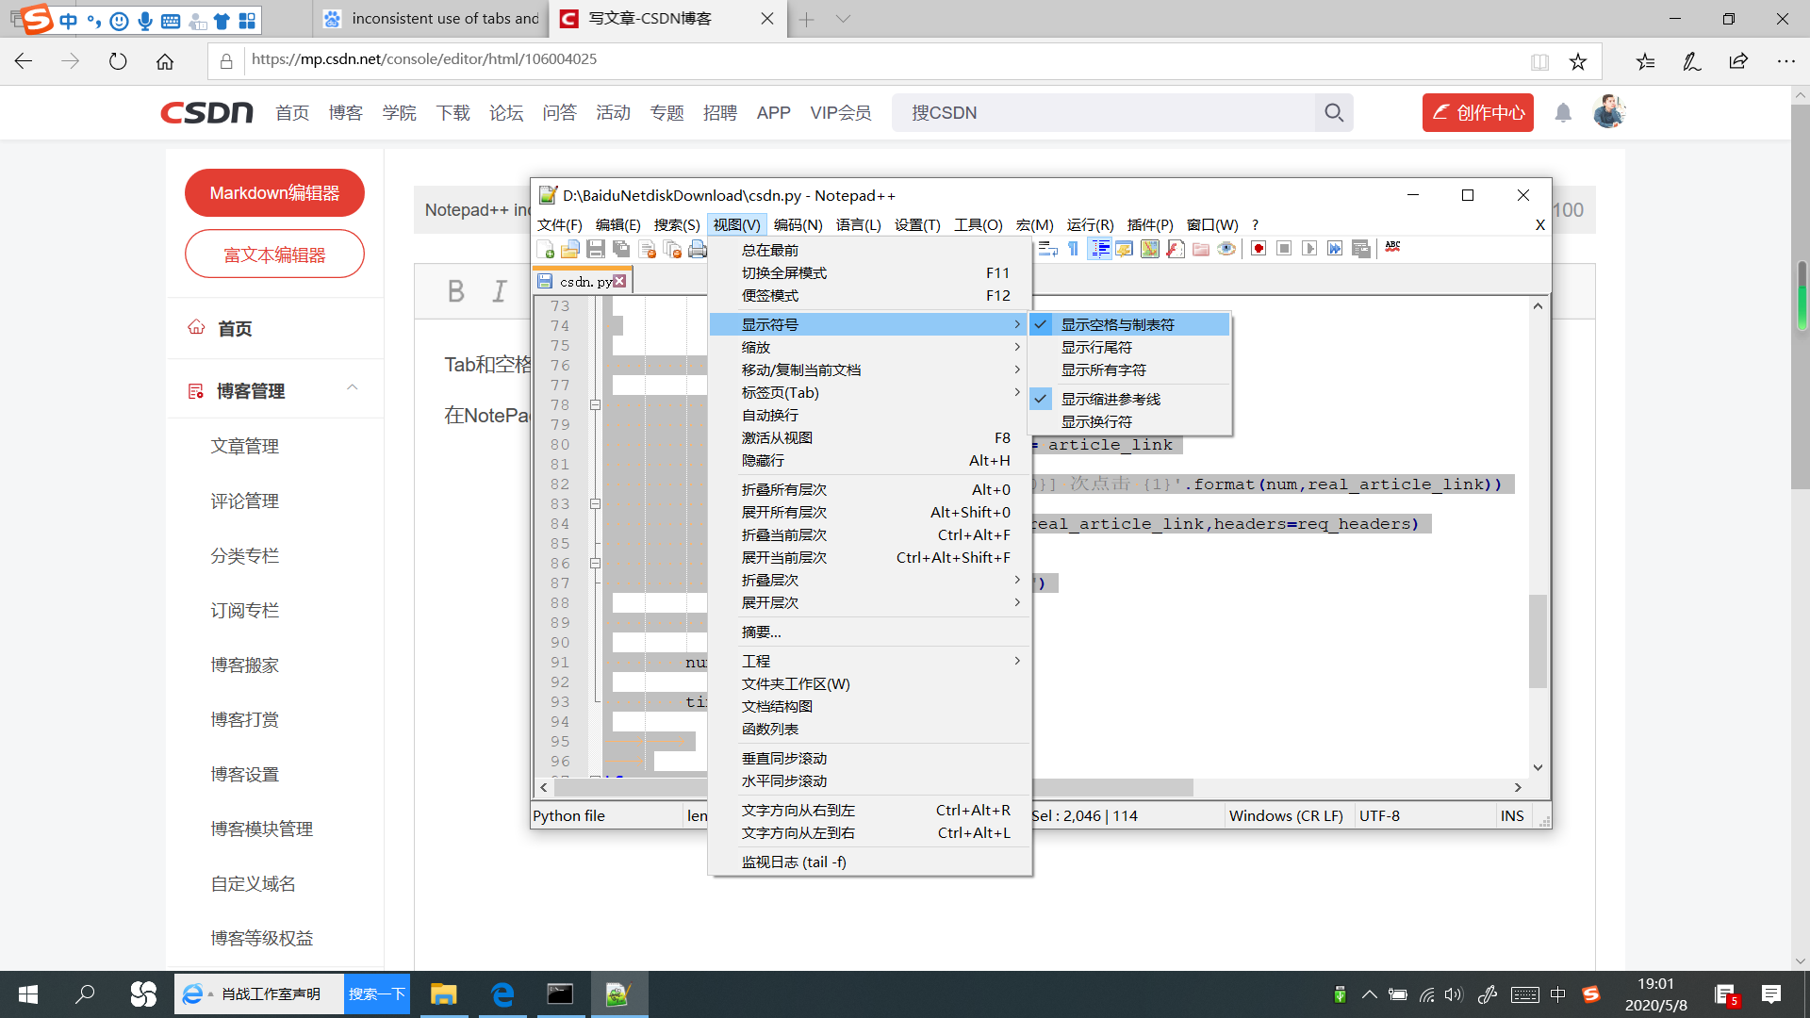Print the current document
The width and height of the screenshot is (1810, 1018).
697,249
